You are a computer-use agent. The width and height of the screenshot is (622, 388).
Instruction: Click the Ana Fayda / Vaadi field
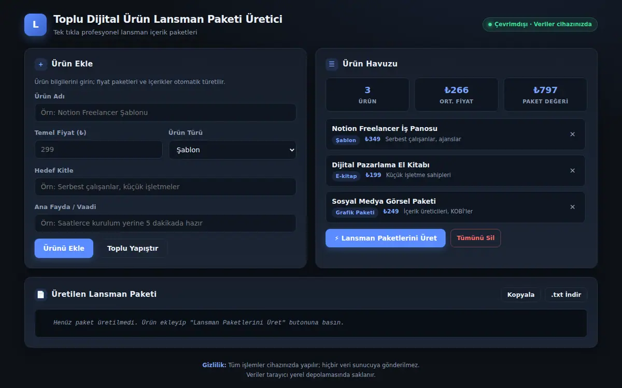tap(165, 223)
